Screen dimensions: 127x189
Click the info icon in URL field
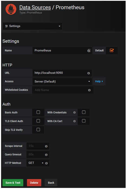pos(89,73)
